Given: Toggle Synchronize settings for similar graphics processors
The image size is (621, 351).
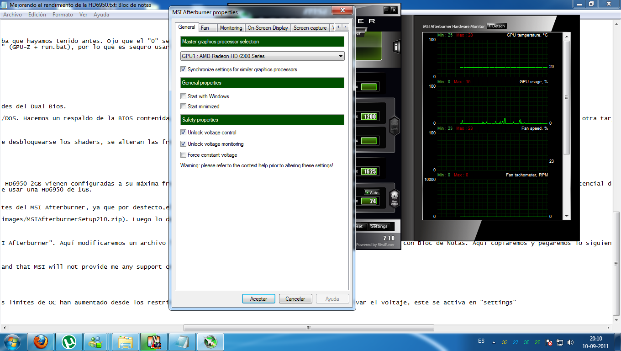Looking at the screenshot, I should pos(183,69).
